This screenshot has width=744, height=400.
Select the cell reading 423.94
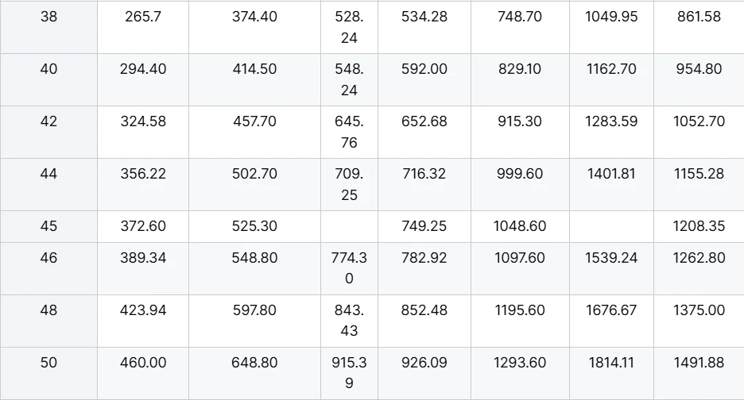coord(143,310)
